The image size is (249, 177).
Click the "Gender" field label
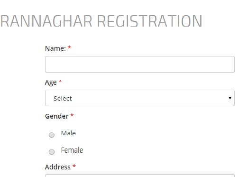click(57, 116)
